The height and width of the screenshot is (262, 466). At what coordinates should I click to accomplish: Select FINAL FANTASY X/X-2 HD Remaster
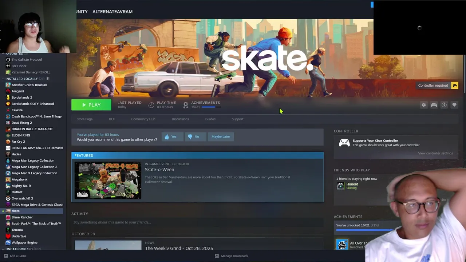tap(37, 148)
